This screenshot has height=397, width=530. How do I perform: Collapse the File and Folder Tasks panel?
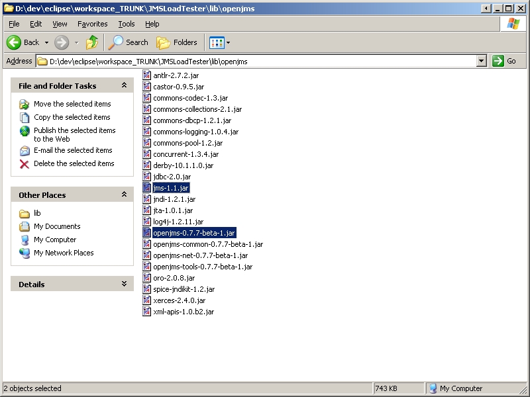[124, 85]
